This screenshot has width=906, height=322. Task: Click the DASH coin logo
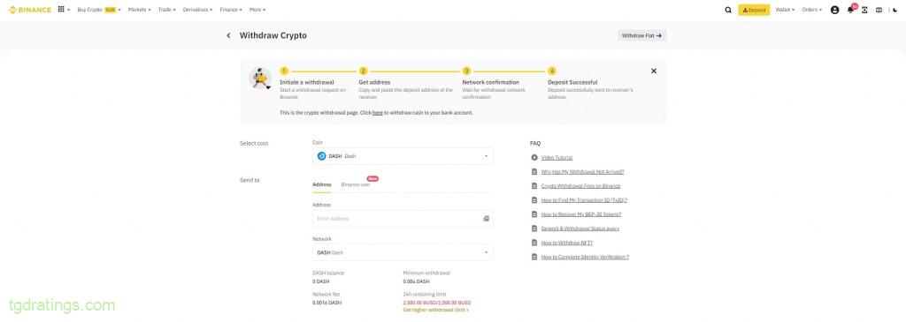point(322,156)
